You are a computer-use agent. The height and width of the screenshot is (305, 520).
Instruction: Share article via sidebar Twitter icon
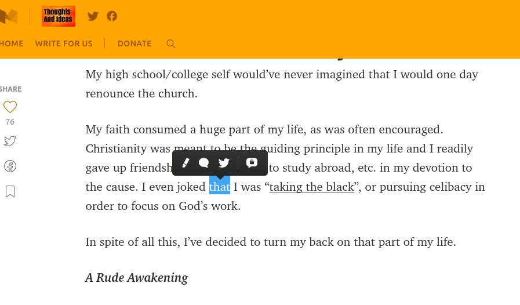[x=10, y=141]
